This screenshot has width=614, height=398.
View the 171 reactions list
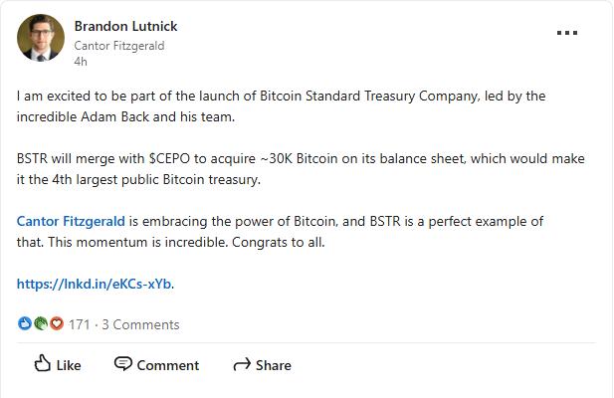pos(80,324)
